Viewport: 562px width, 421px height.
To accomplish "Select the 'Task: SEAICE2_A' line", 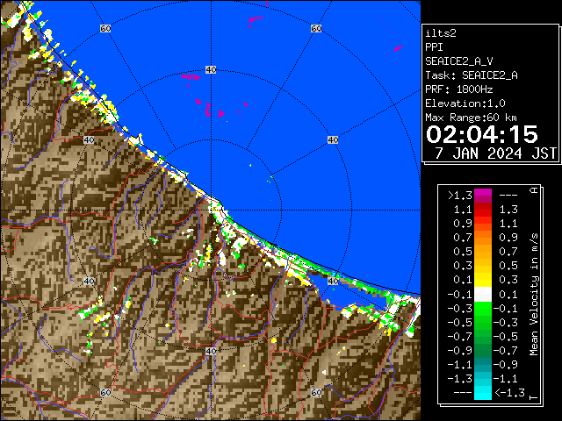I will [x=472, y=75].
